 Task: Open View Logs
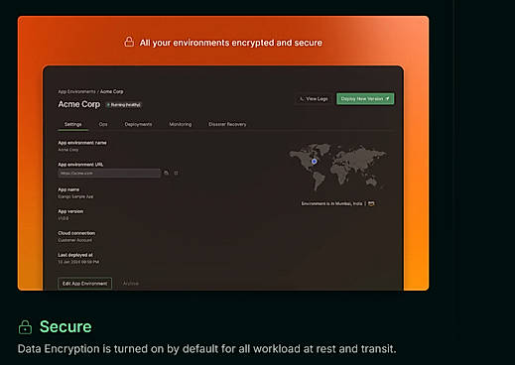314,99
